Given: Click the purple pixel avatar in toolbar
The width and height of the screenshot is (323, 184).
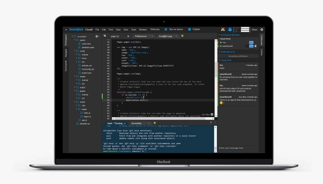Looking at the screenshot, I should [223, 29].
